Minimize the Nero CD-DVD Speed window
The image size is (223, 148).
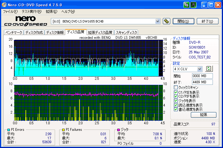(x=204, y=5)
